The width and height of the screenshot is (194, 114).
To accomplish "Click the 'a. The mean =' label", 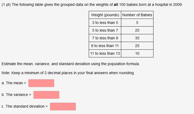I will point(14,83).
